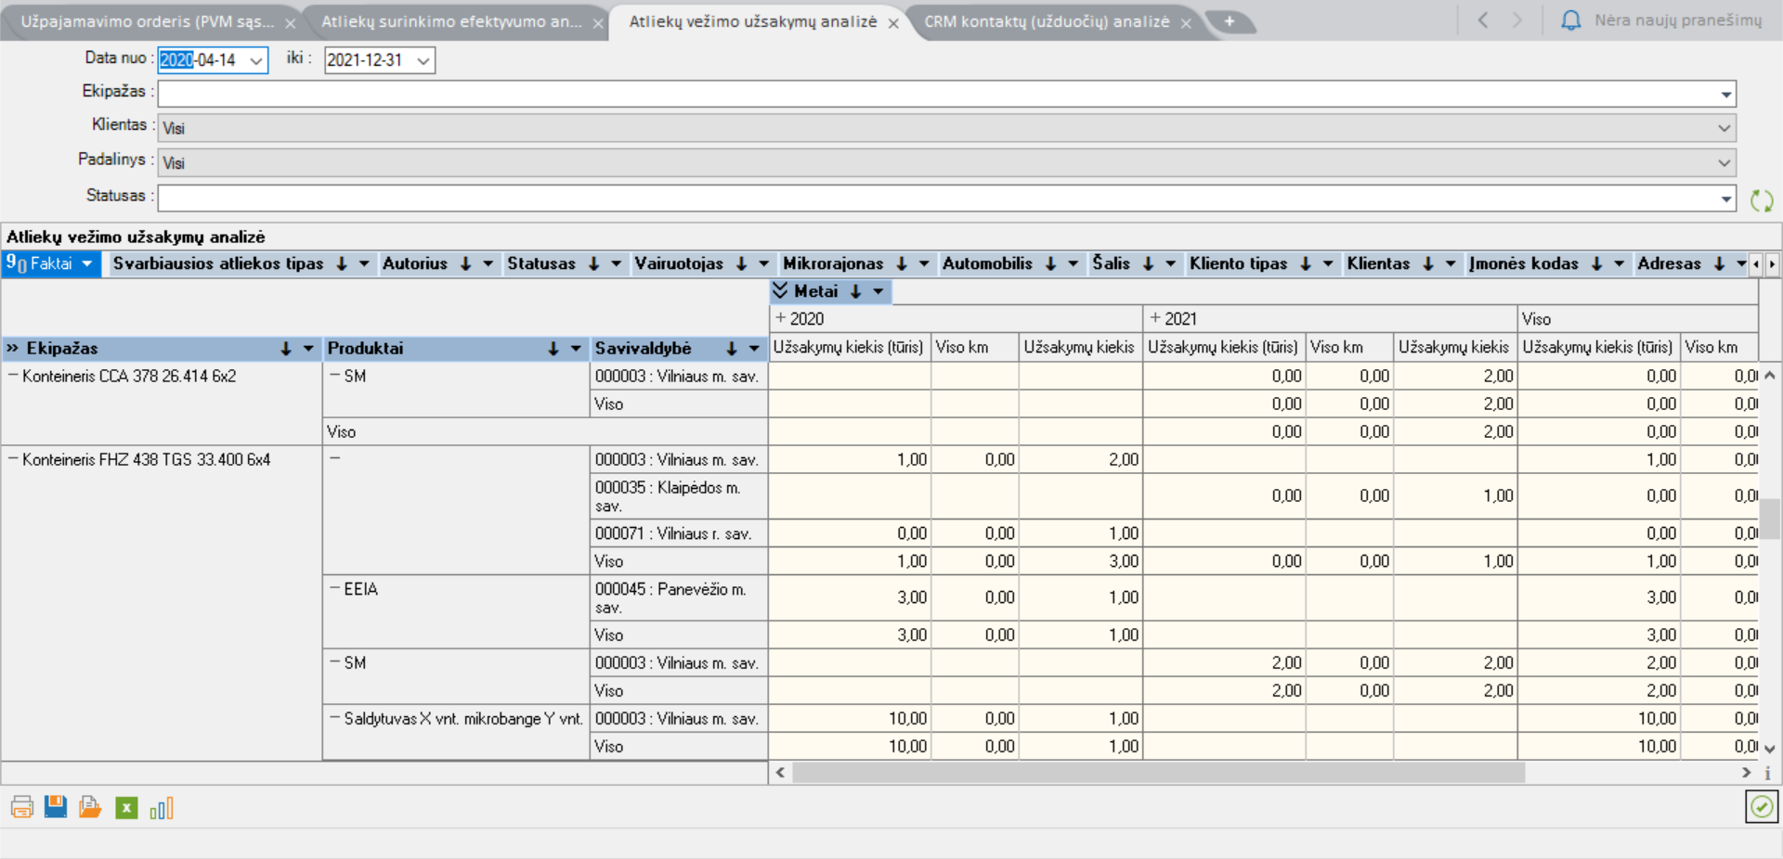Click the print report icon

coord(21,807)
